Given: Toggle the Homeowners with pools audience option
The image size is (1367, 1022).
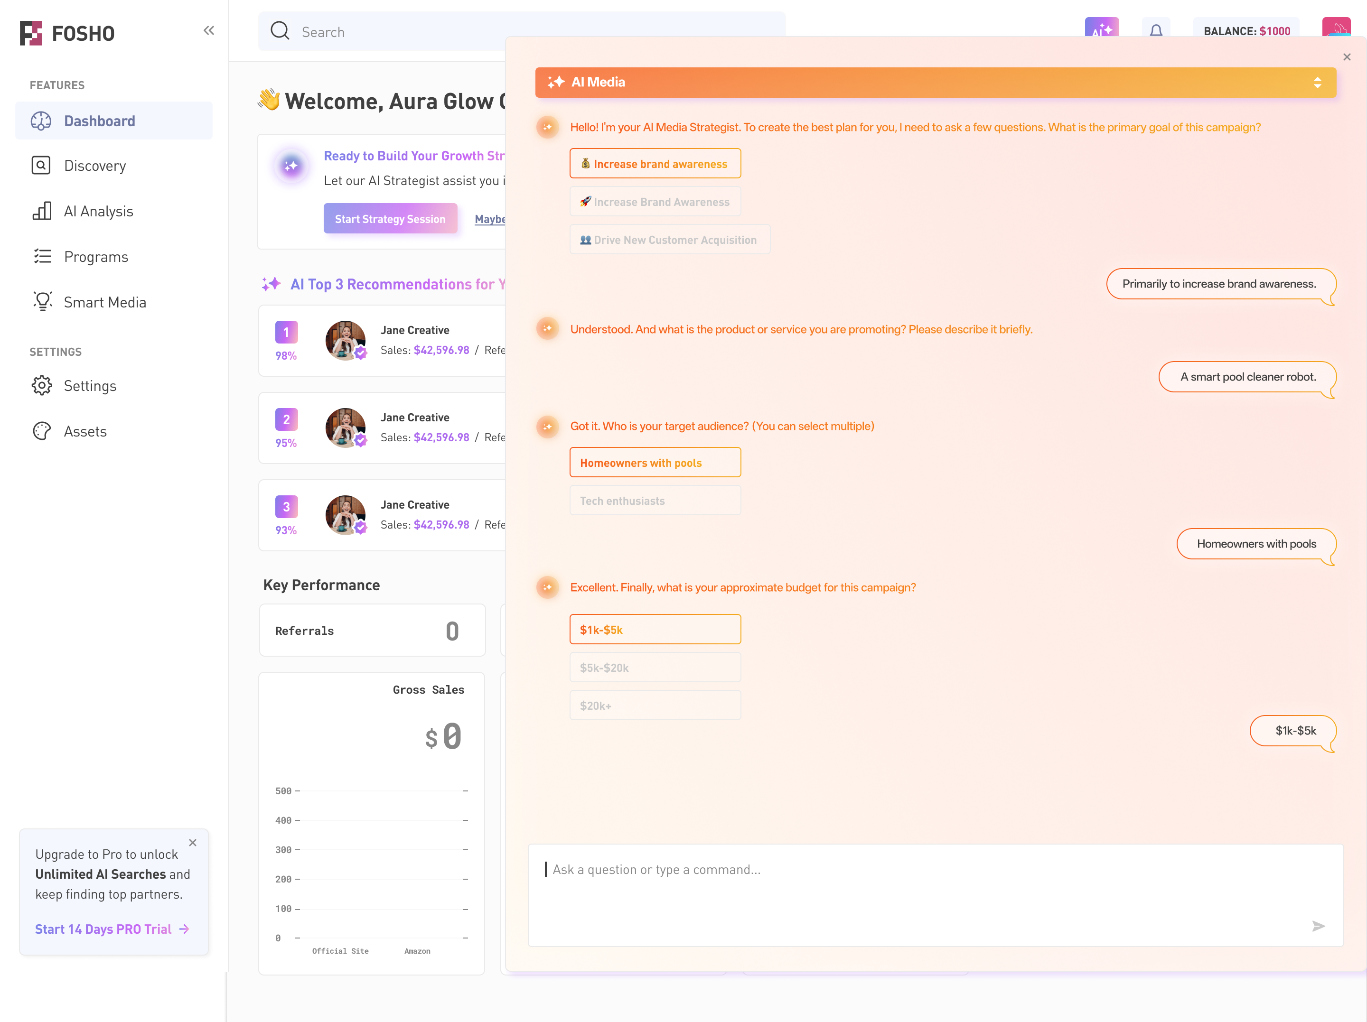Looking at the screenshot, I should [x=655, y=462].
